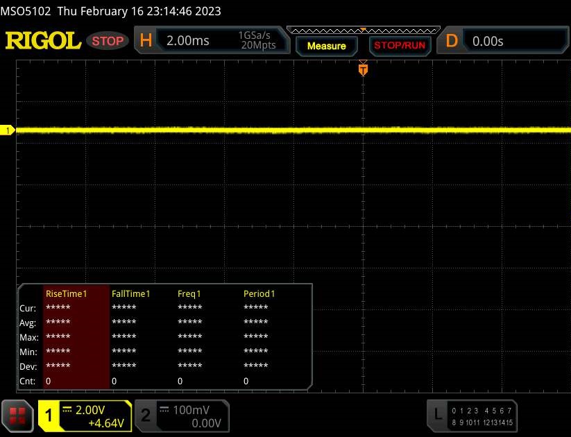Select the RiseTime1 measurement column header

67,294
